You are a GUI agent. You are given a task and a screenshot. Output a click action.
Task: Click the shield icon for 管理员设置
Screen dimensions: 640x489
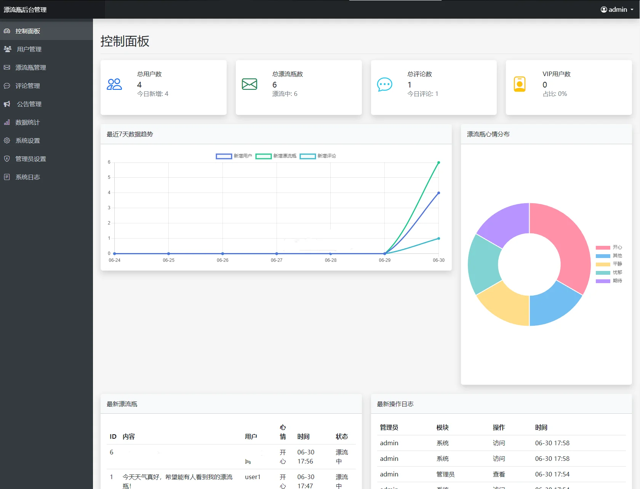(7, 159)
